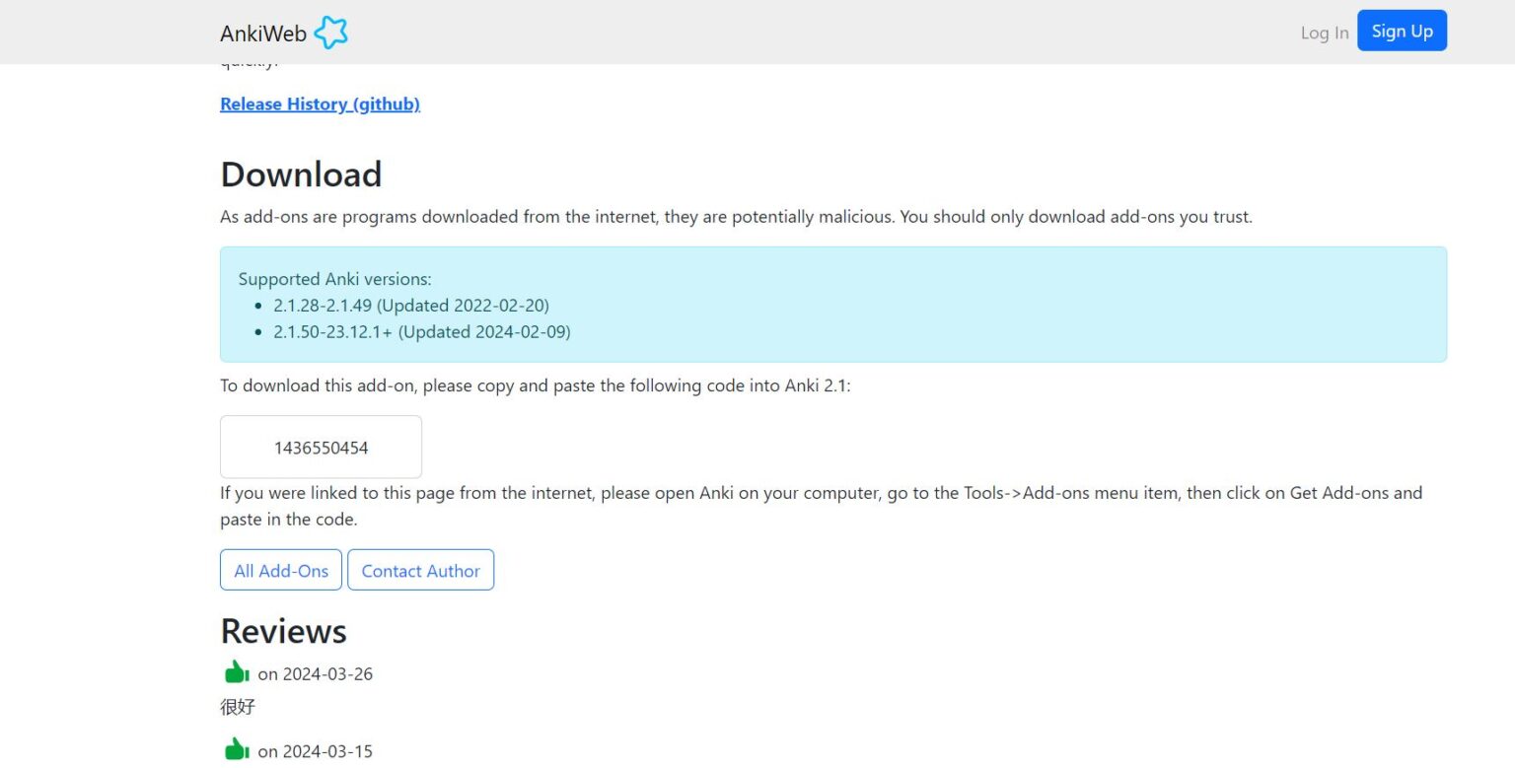
Task: Click thumbs-up icon on 2024-03-26 review
Action: pos(236,673)
